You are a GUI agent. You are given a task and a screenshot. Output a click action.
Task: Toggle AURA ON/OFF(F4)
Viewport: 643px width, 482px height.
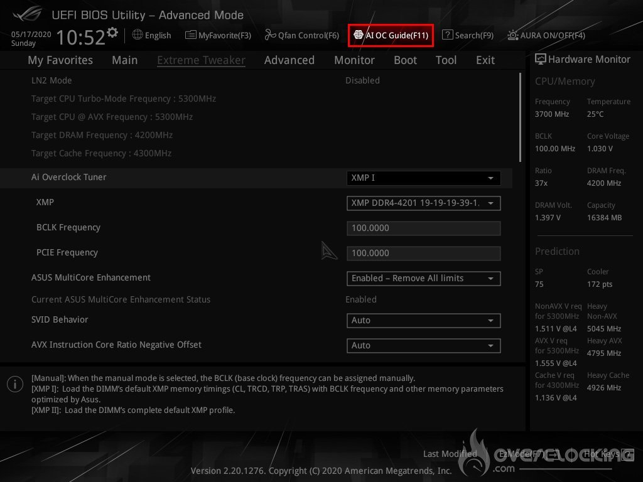(546, 35)
